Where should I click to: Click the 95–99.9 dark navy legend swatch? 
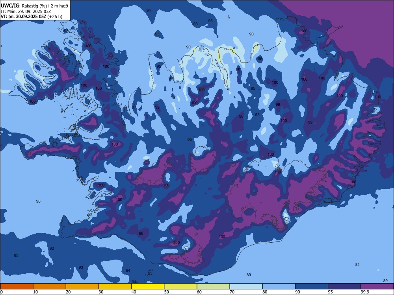click(x=344, y=286)
